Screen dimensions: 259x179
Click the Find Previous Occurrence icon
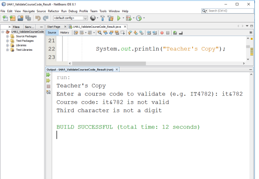[x=105, y=33]
